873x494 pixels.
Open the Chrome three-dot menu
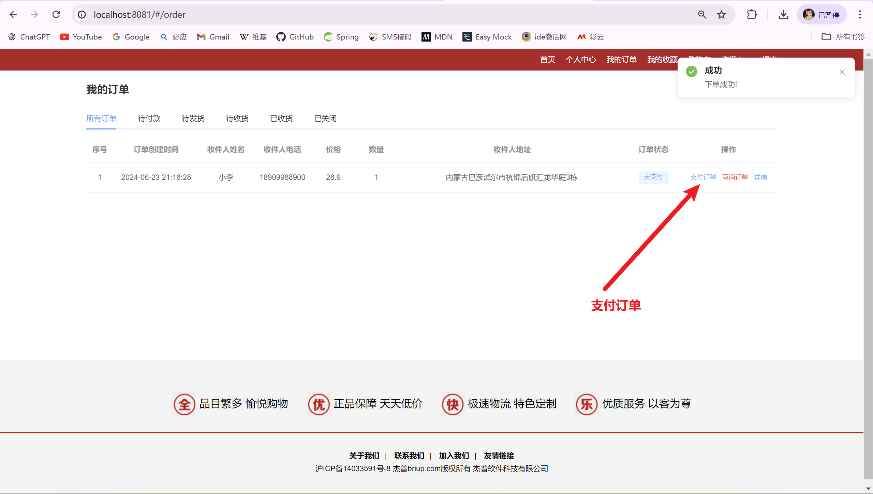[x=860, y=15]
